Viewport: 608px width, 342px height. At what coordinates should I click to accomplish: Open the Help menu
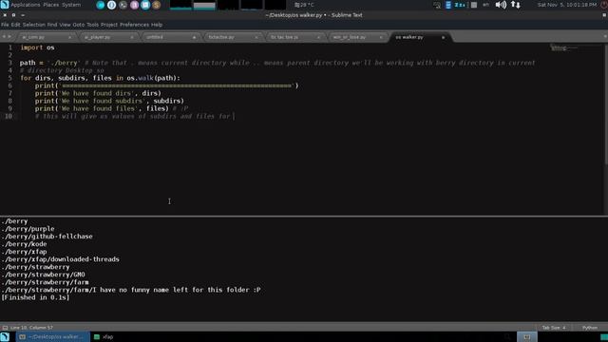pos(157,25)
